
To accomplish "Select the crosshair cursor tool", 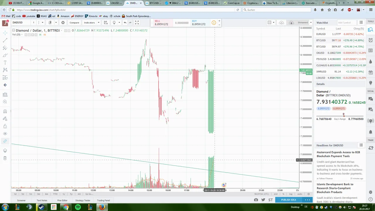I will tap(5, 33).
